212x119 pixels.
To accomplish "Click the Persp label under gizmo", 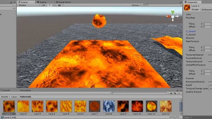I will (x=173, y=25).
